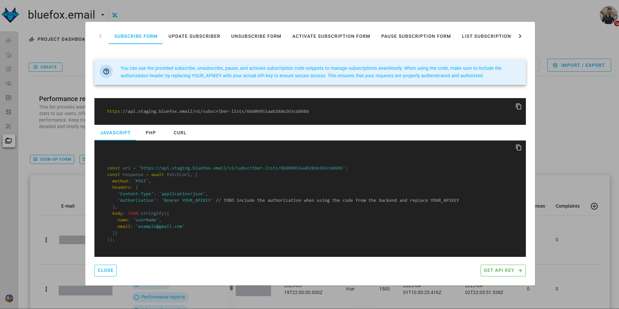Viewport: 619px width, 309px height.
Task: Select the Performance reports chip
Action: point(160,297)
